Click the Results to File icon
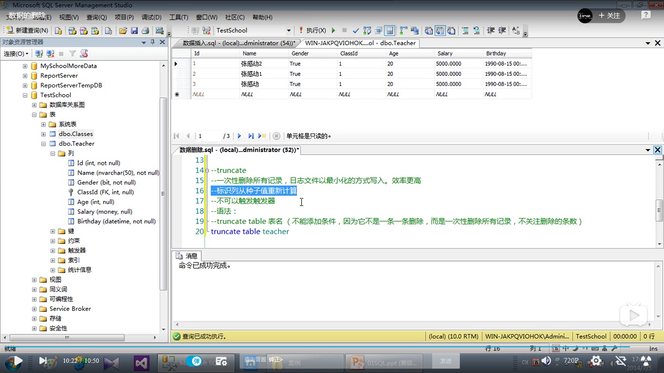 pyautogui.click(x=451, y=30)
